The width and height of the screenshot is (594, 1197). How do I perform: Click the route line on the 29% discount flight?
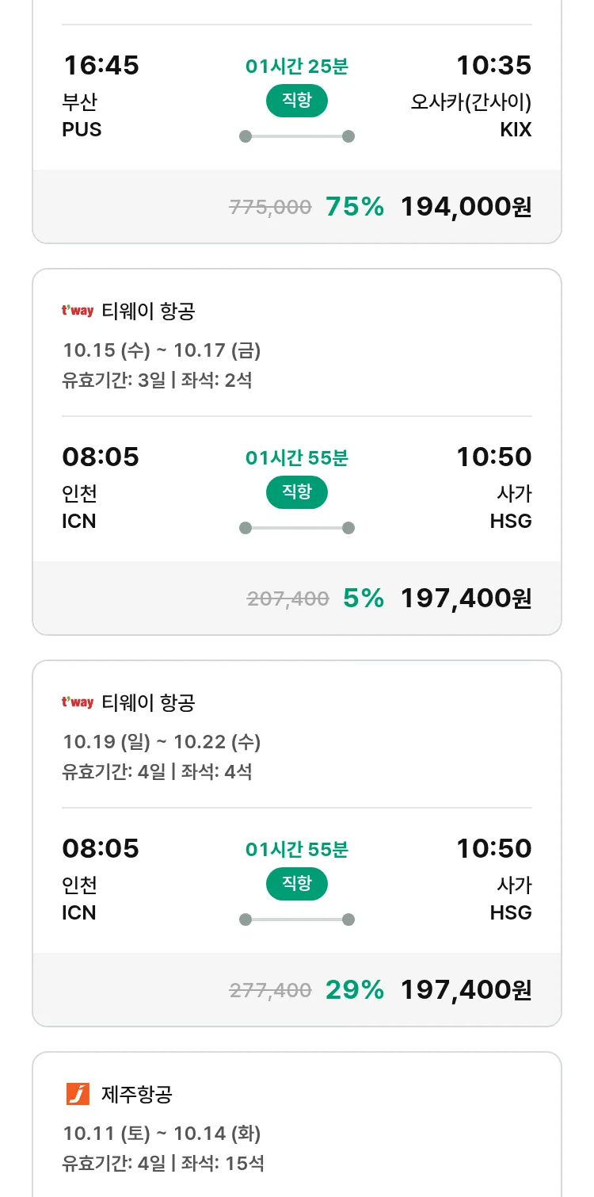pyautogui.click(x=296, y=920)
